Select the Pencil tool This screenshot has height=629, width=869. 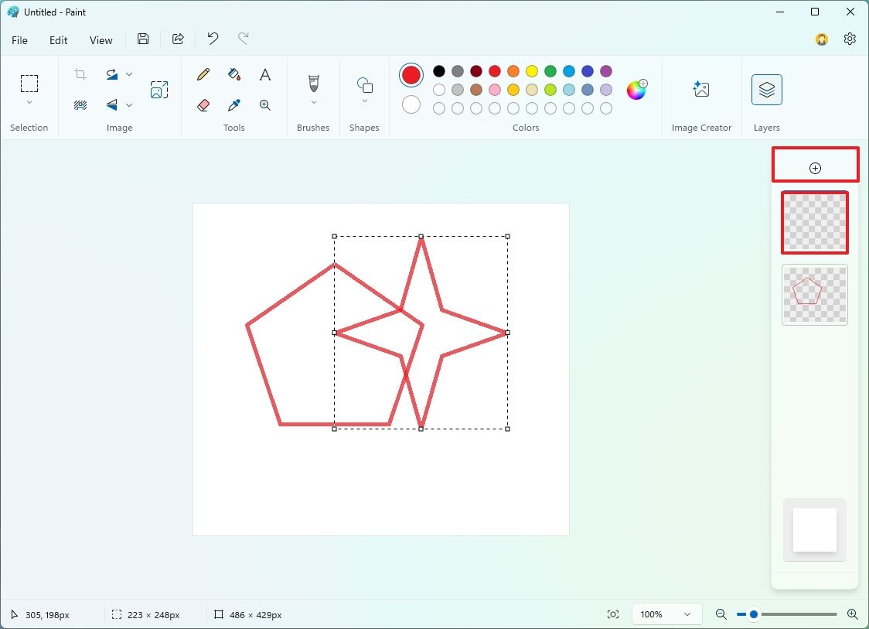click(x=203, y=74)
